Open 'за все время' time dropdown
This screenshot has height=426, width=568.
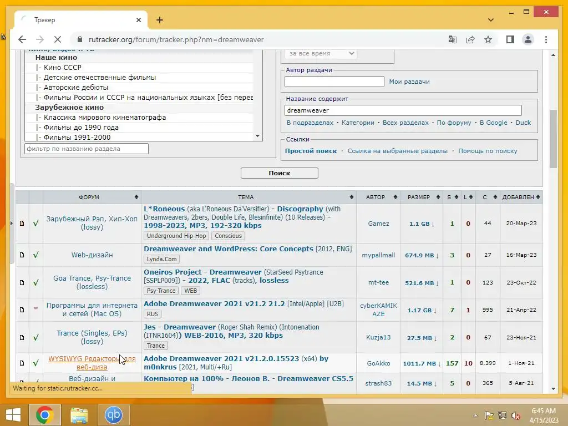[321, 53]
